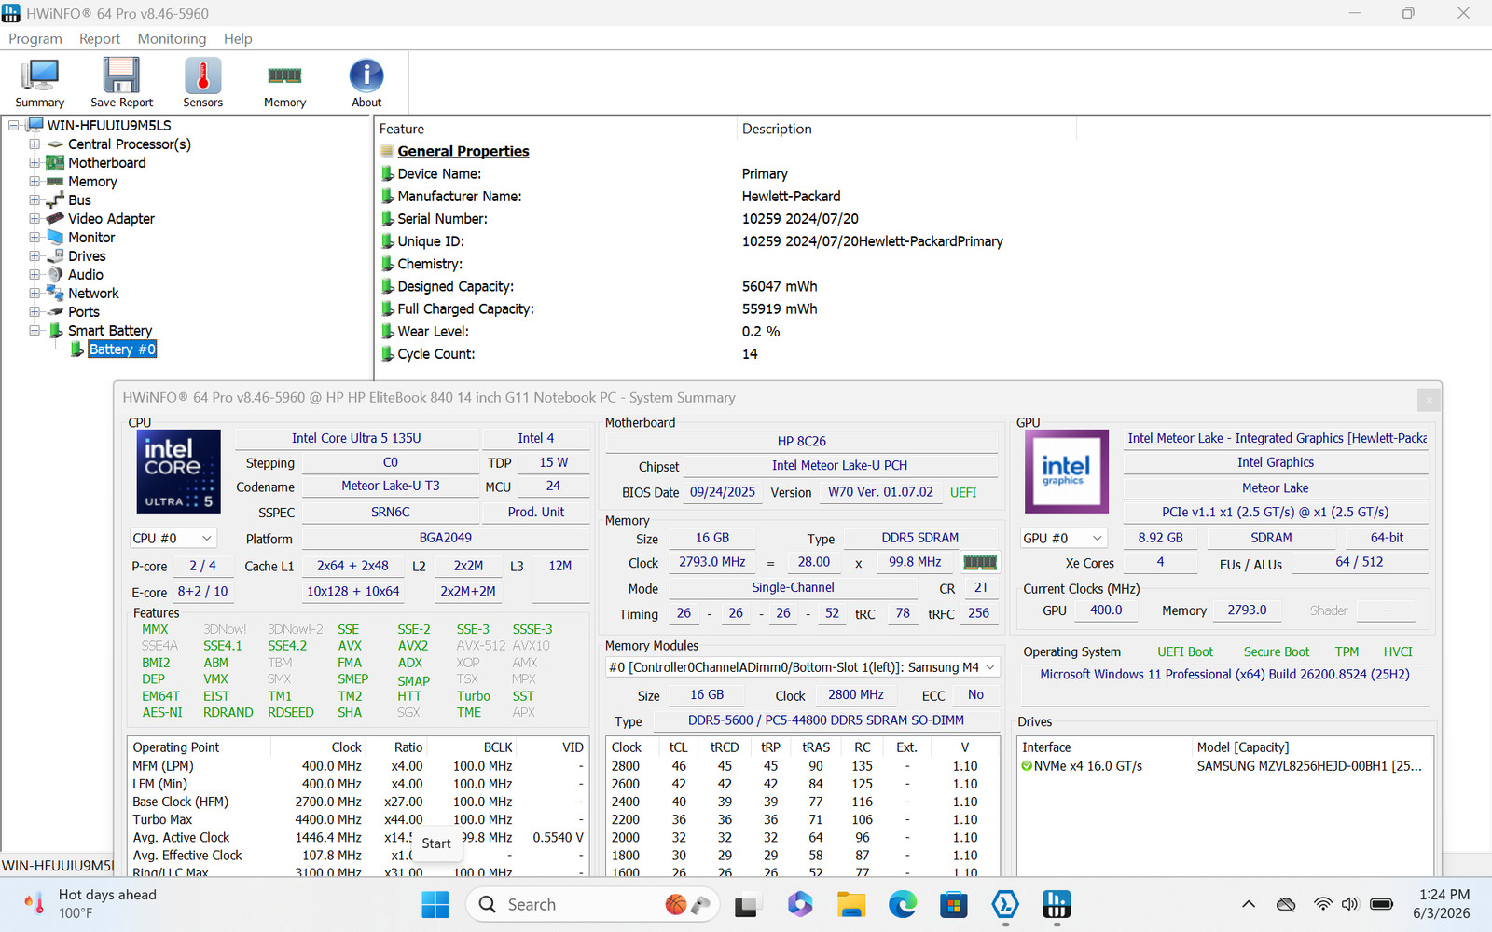Click the Prod. Unit field
Screen dimensions: 1492x932
(x=536, y=512)
